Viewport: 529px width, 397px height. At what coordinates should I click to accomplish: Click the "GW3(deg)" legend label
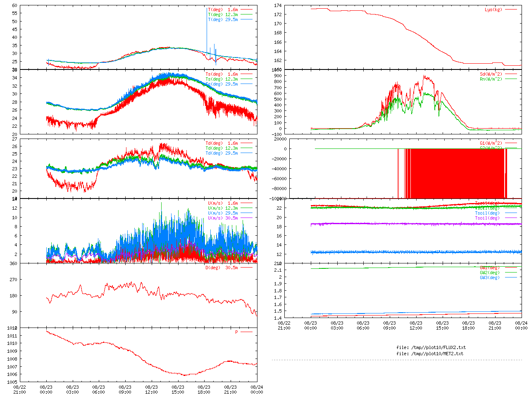click(489, 277)
